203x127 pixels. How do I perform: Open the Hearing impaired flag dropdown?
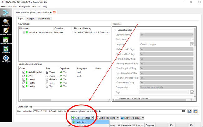click(166, 64)
